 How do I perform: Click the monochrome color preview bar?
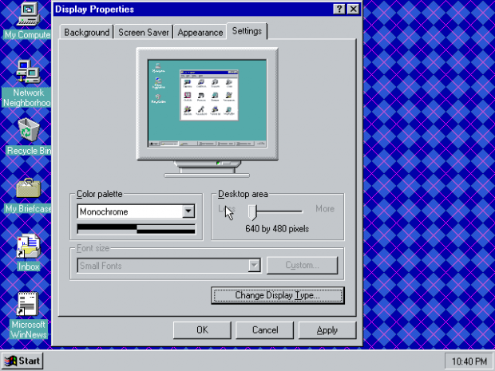[136, 229]
